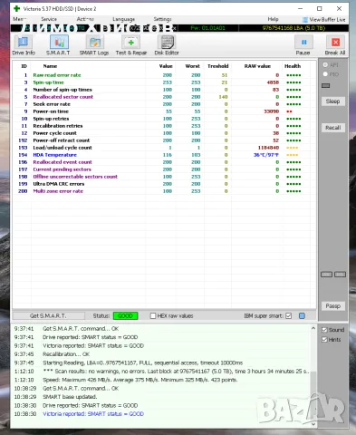Click the Recall button
The image size is (356, 435).
pyautogui.click(x=332, y=128)
